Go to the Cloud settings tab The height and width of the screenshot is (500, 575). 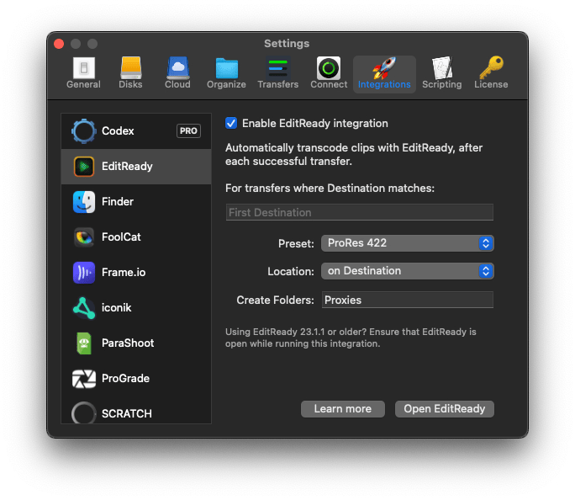[x=177, y=73]
